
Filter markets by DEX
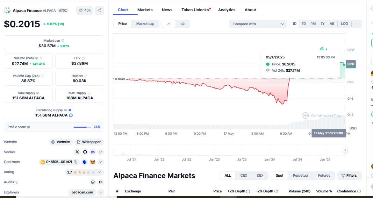[260, 176]
